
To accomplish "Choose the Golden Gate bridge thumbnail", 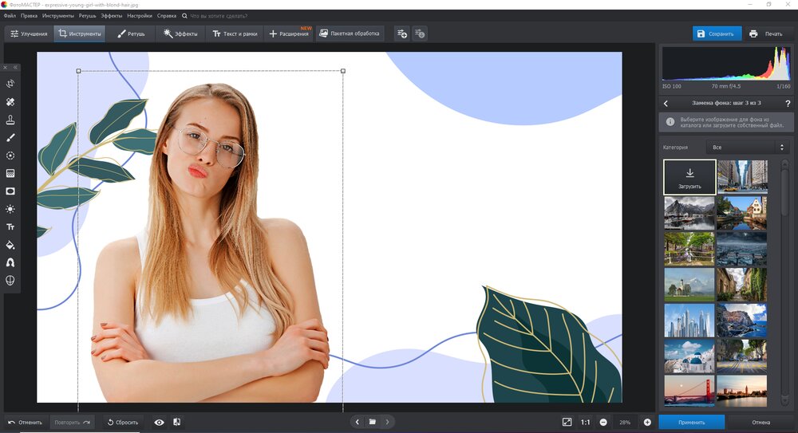I will click(x=689, y=391).
